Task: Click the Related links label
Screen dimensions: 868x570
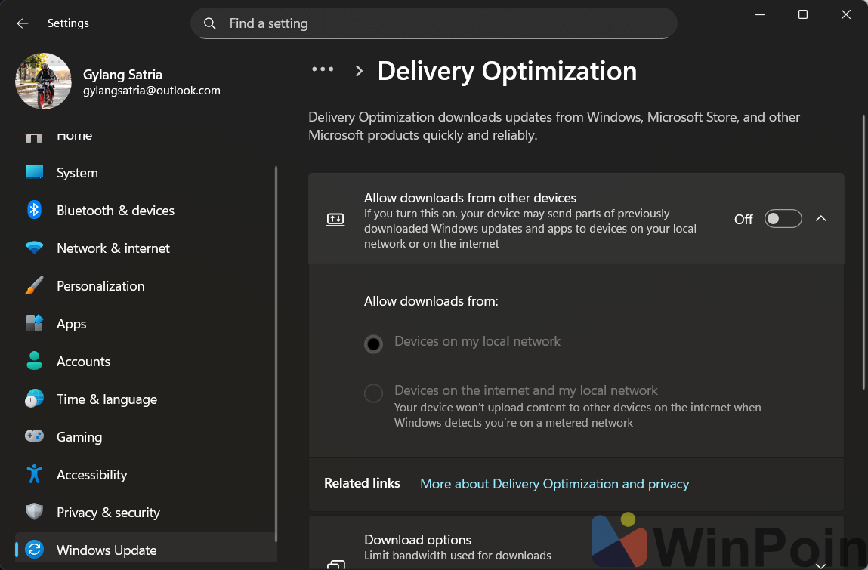Action: coord(362,483)
